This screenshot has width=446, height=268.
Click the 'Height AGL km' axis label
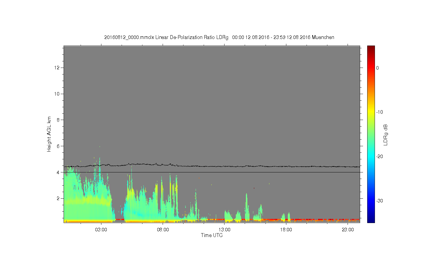point(49,134)
